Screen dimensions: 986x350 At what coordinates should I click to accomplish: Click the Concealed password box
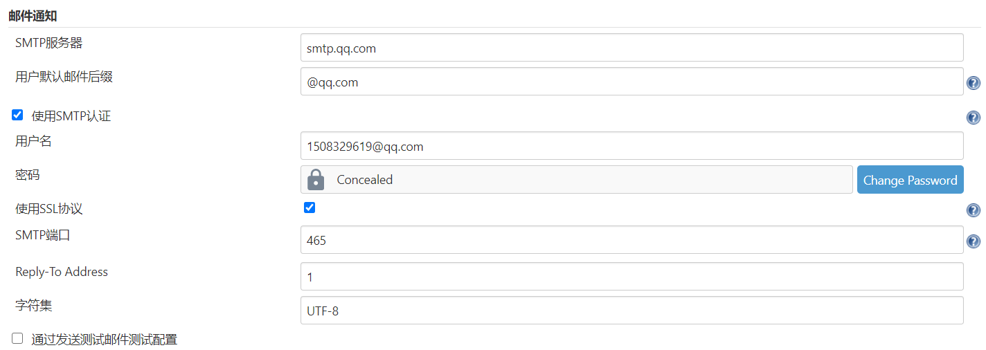[589, 180]
